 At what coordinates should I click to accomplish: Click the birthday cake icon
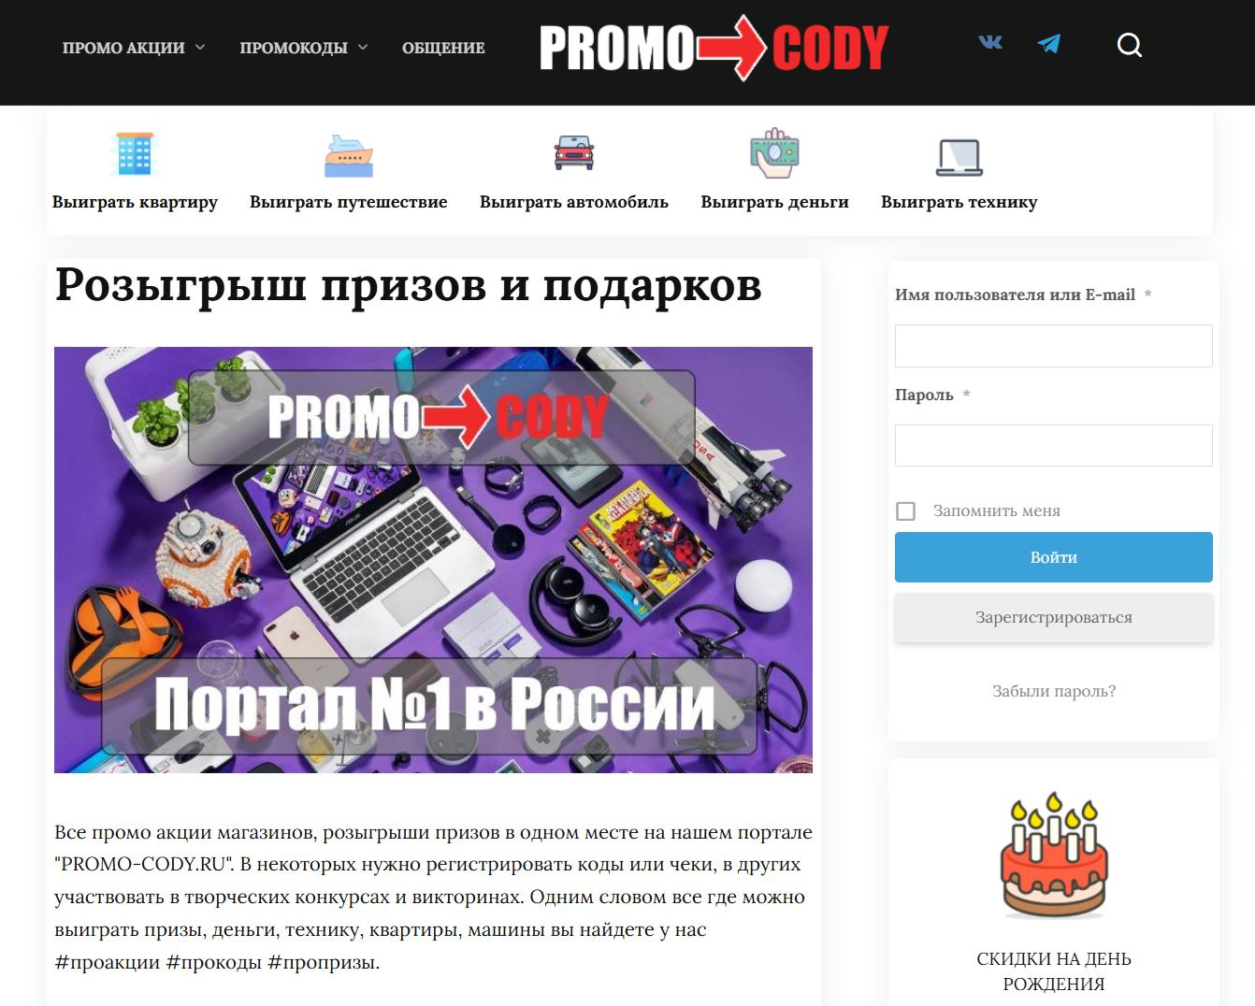[x=1054, y=855]
